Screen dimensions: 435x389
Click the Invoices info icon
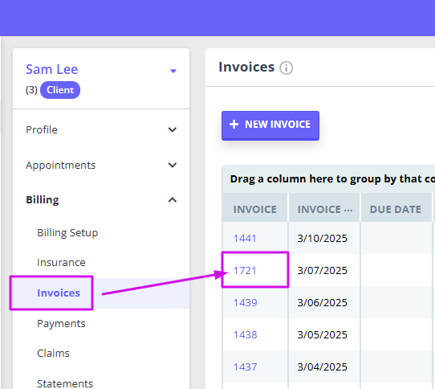(286, 68)
